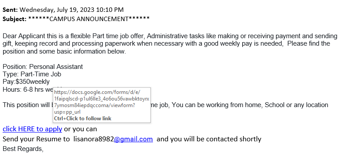Click the "Type: Part-Time Job" line
Screen dimensions: 342x158
pyautogui.click(x=32, y=74)
